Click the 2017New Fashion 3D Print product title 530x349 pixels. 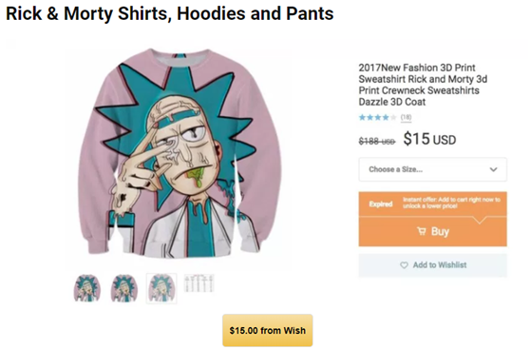423,85
